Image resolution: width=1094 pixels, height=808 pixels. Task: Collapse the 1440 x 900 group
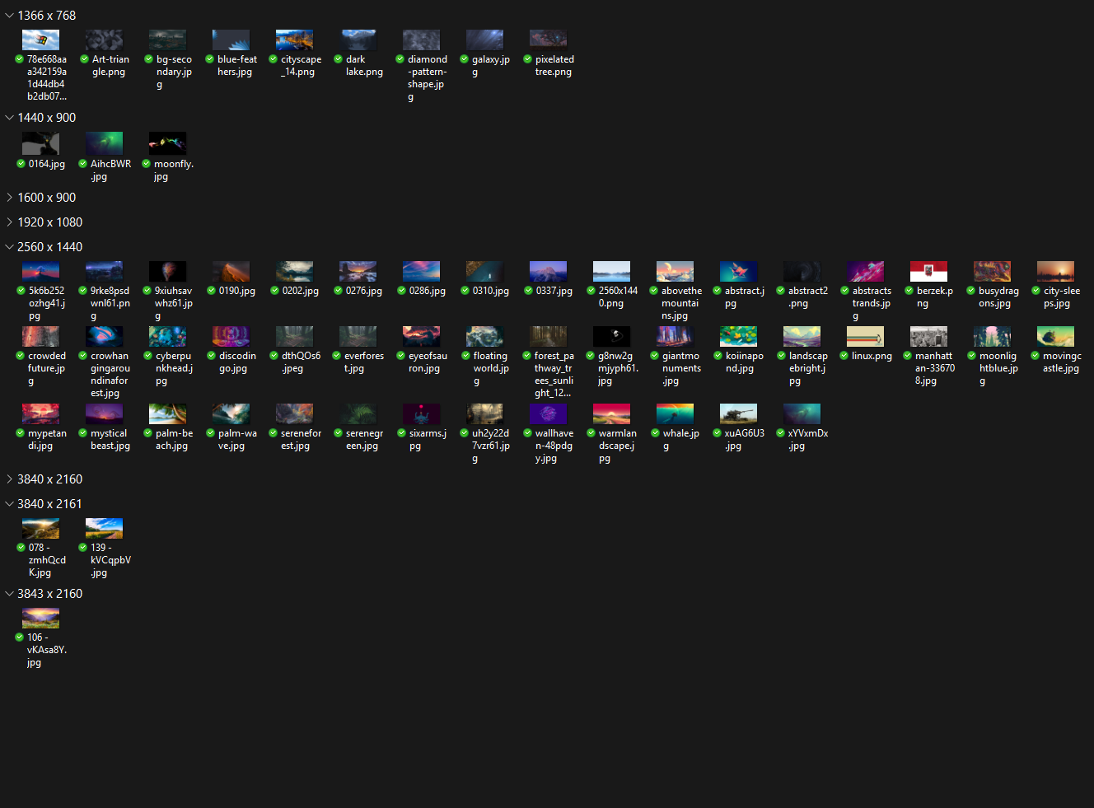[9, 118]
